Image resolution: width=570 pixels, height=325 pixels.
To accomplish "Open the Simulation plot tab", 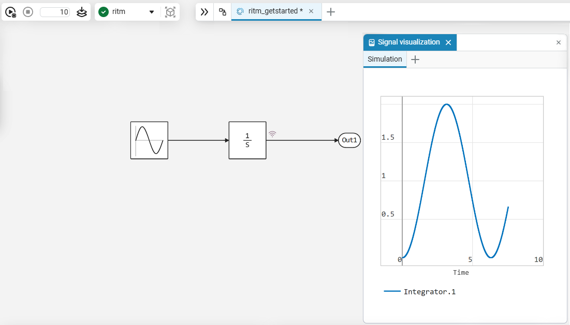I will click(385, 60).
